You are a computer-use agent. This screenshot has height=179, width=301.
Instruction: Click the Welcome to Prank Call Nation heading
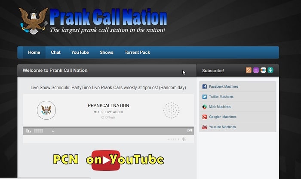pyautogui.click(x=55, y=70)
